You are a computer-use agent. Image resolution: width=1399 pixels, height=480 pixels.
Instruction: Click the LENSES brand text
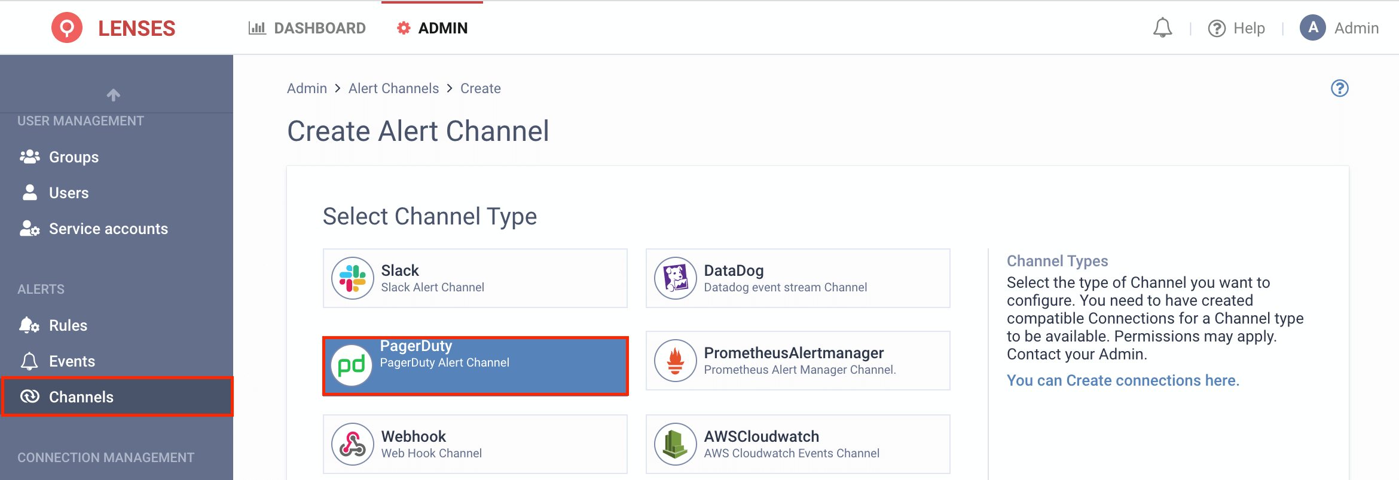[x=136, y=28]
